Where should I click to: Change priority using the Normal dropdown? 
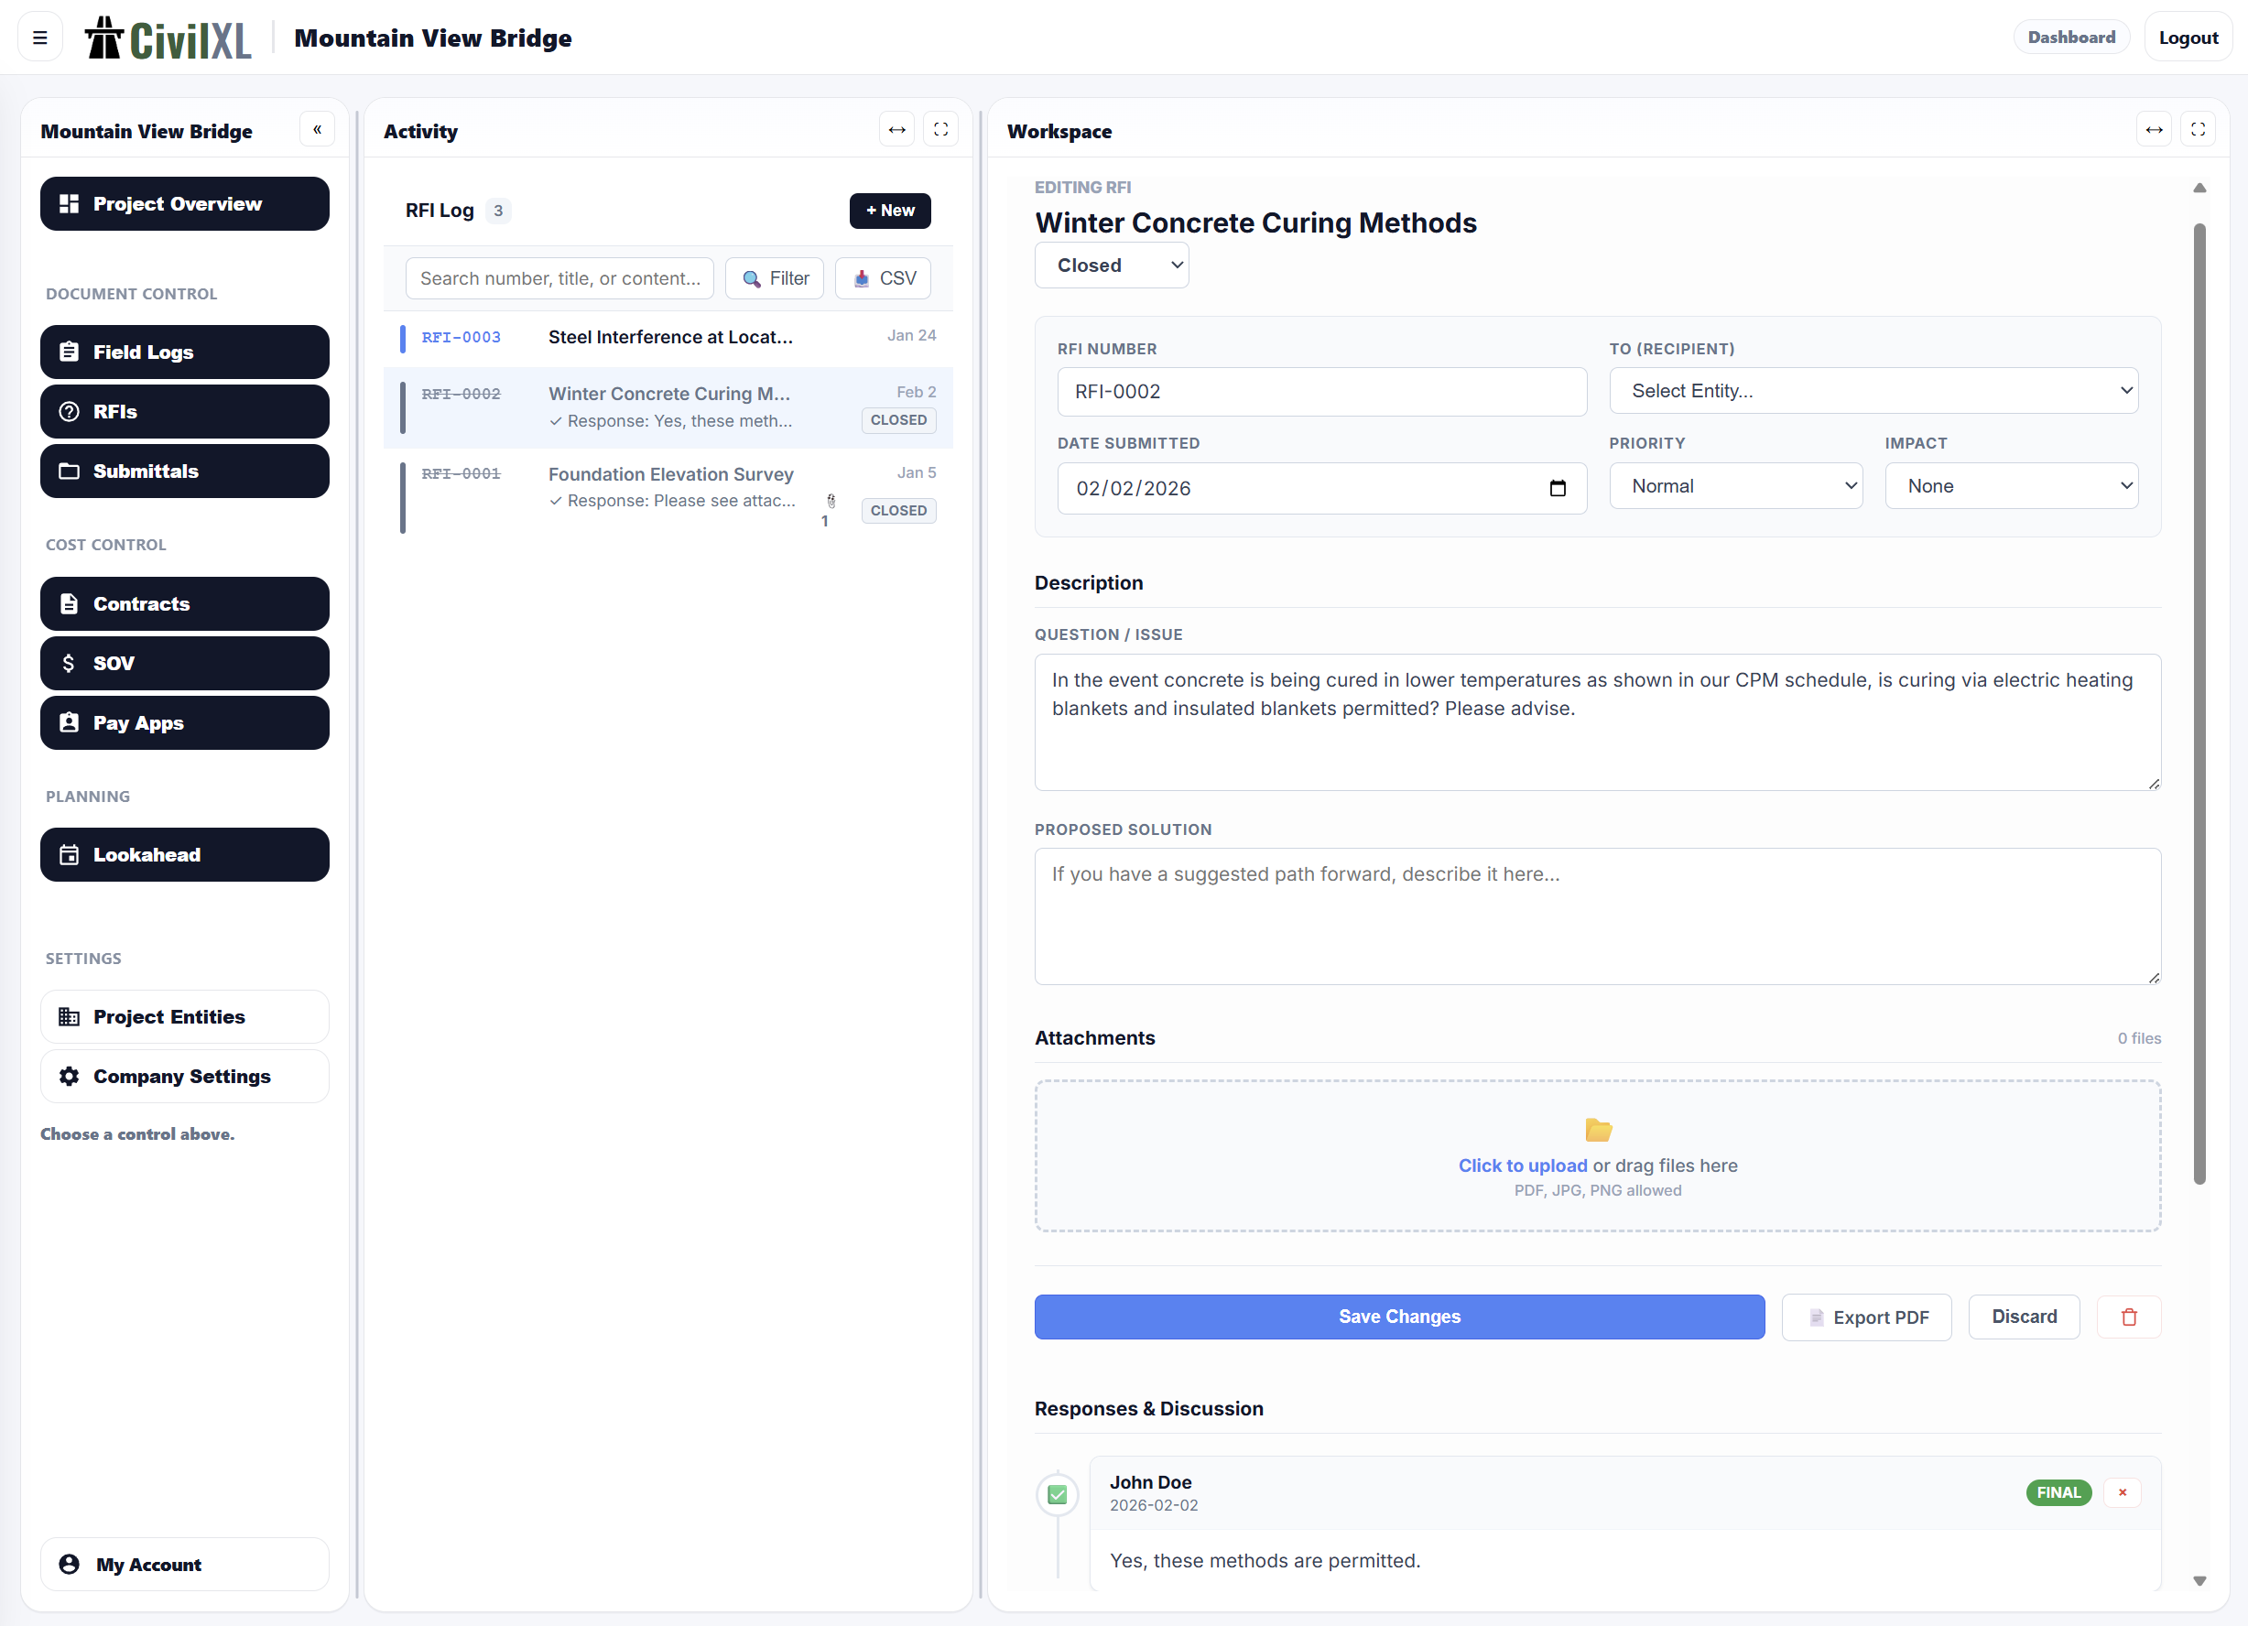point(1735,484)
